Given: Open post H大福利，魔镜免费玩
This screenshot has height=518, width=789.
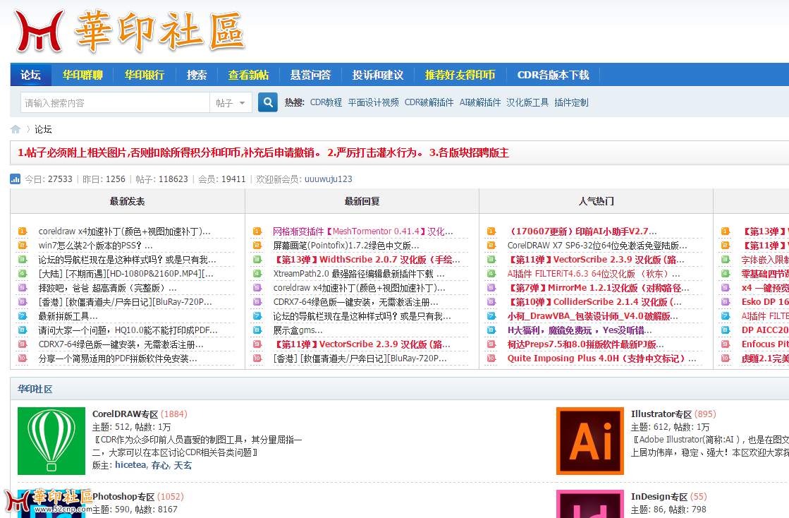Looking at the screenshot, I should (580, 330).
